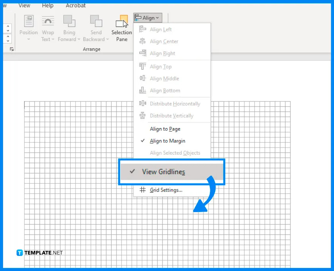Expand the Bring Forward dropdown

[x=79, y=39]
